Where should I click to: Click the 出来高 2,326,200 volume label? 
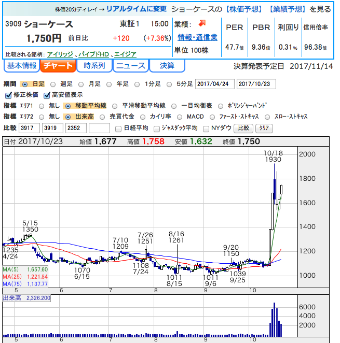26,298
